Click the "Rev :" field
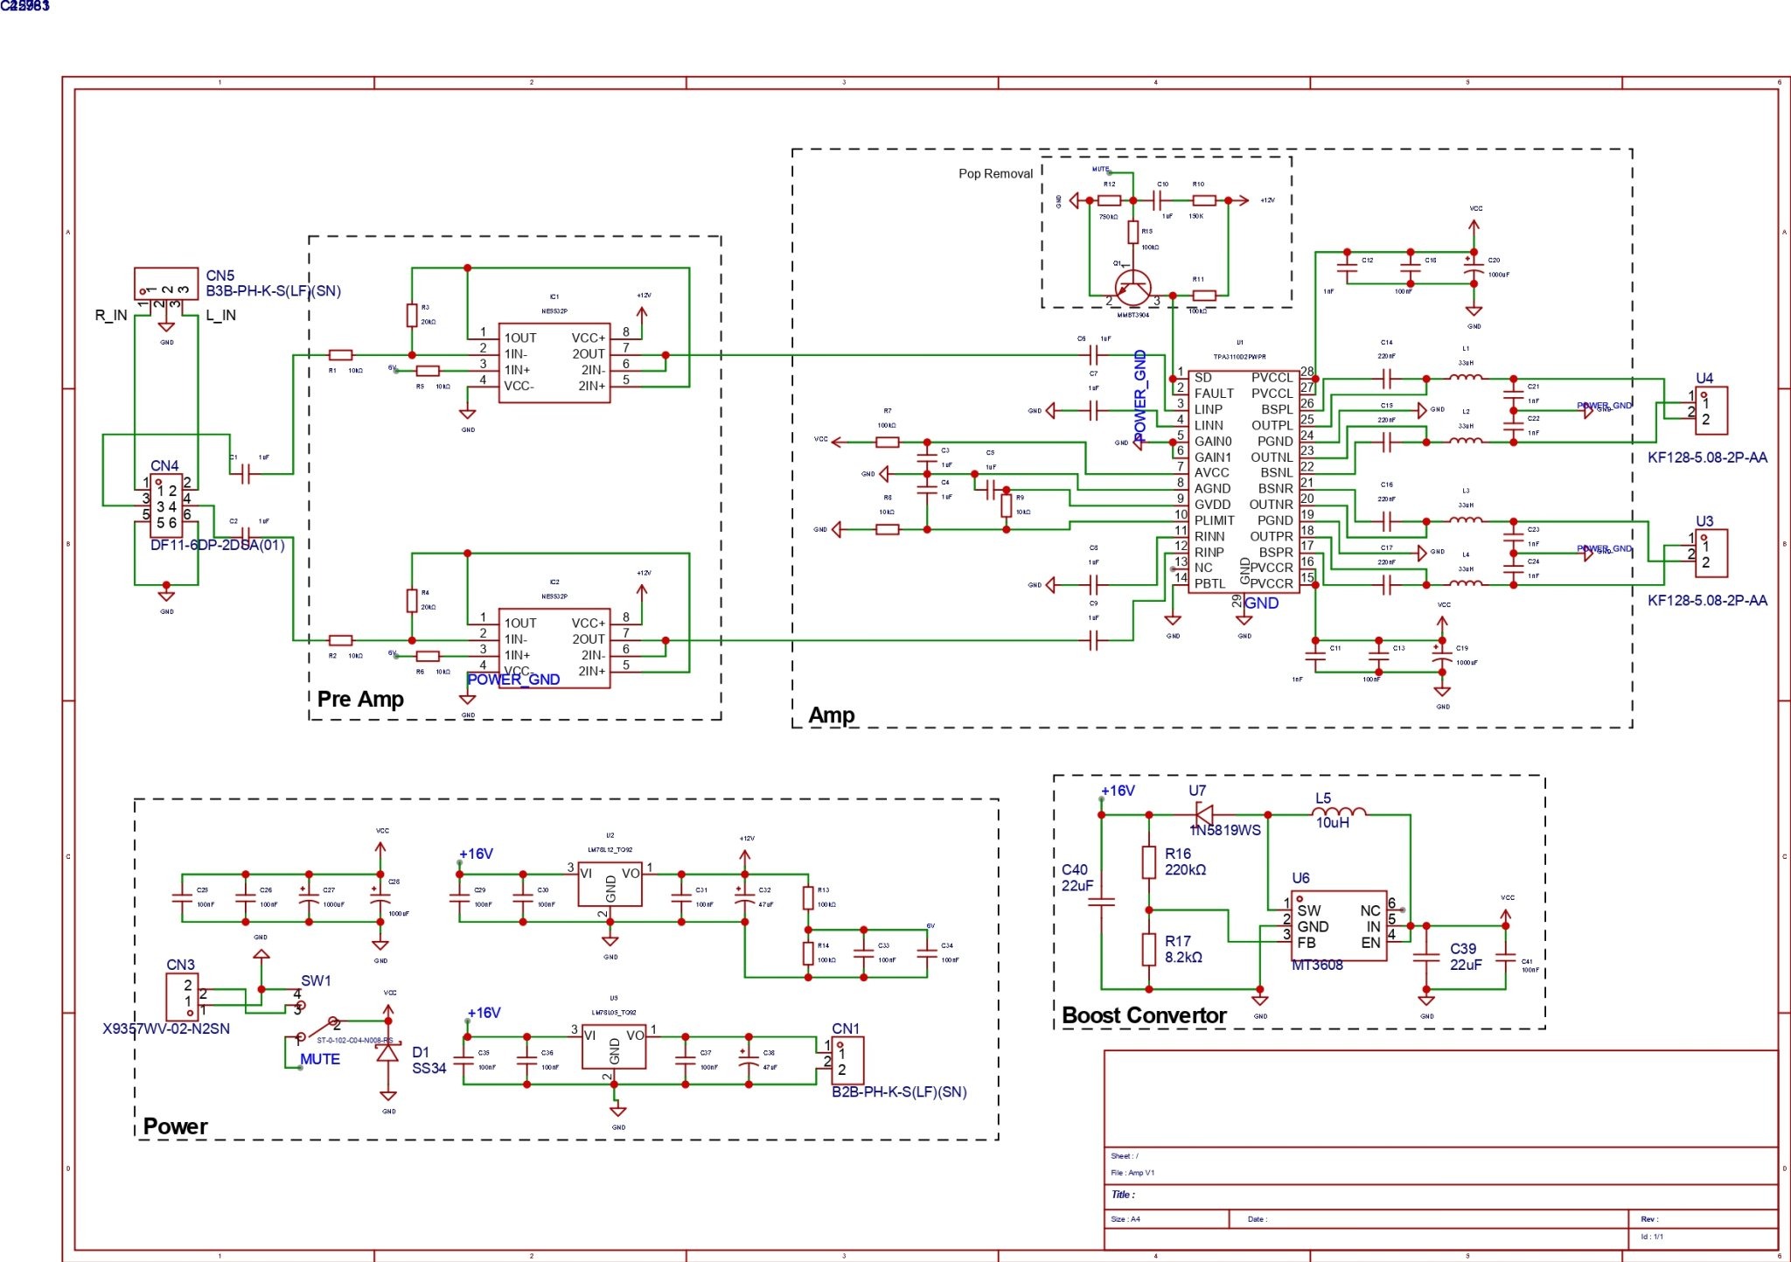The height and width of the screenshot is (1262, 1791). click(1649, 1219)
